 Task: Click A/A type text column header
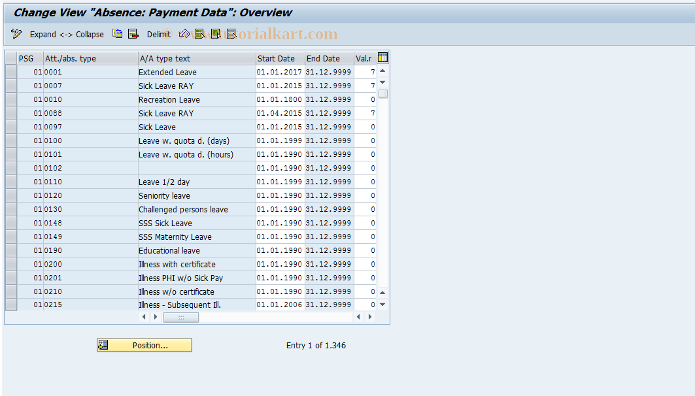click(x=197, y=58)
